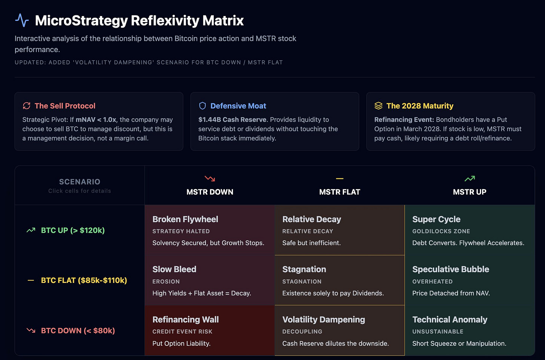
Task: Click the layers icon in The 2028 Maturity card
Action: (378, 106)
